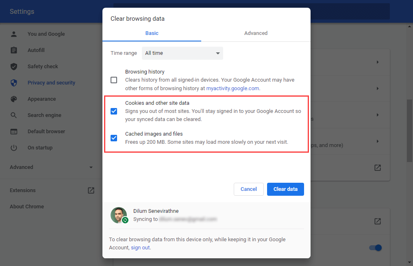Image resolution: width=413 pixels, height=266 pixels.
Task: Uncheck Cookies and other site data
Action: 114,111
